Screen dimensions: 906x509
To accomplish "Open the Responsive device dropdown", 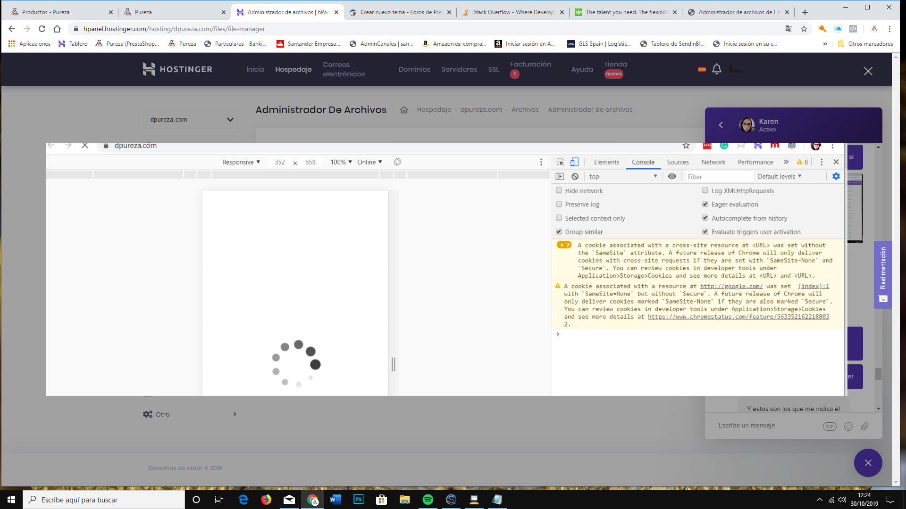I will 241,162.
